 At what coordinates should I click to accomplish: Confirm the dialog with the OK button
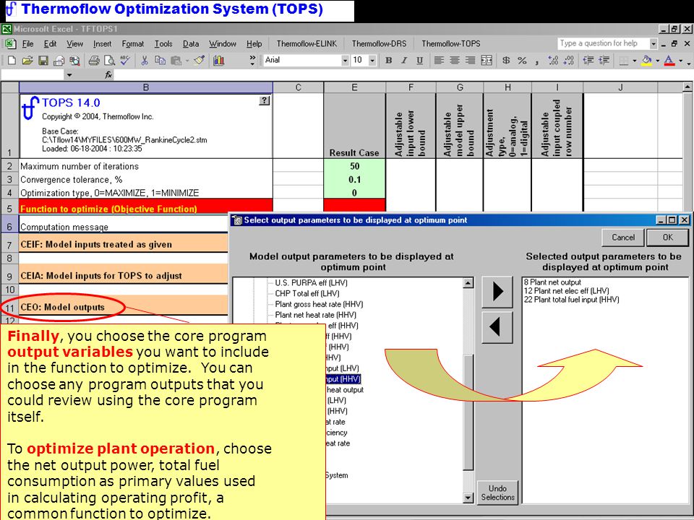(667, 238)
